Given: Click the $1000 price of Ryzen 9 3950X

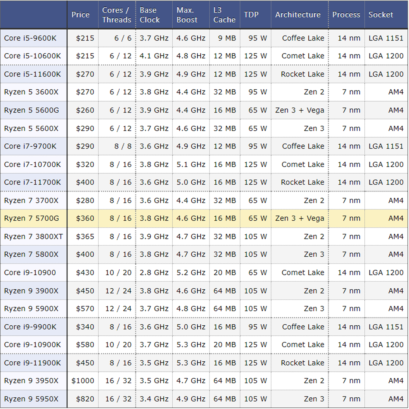Looking at the screenshot, I should click(x=83, y=381).
